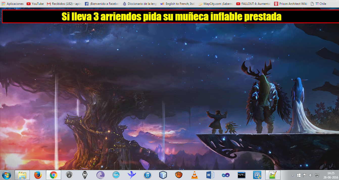Open the network tray icon
The height and width of the screenshot is (180, 339).
coord(317,175)
